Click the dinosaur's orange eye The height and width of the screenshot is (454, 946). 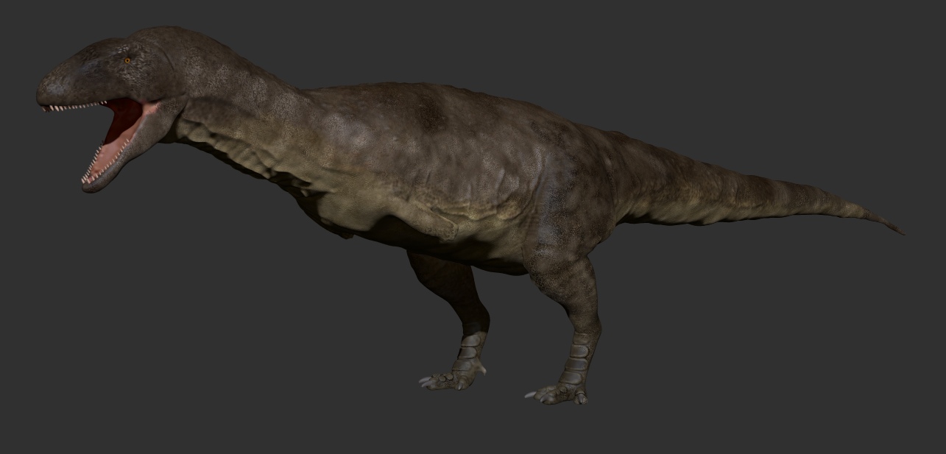pos(127,59)
